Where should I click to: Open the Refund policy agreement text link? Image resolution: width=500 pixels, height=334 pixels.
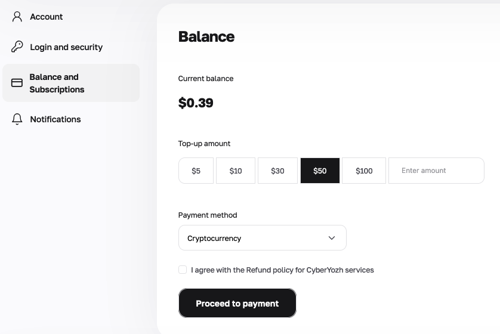tap(282, 270)
